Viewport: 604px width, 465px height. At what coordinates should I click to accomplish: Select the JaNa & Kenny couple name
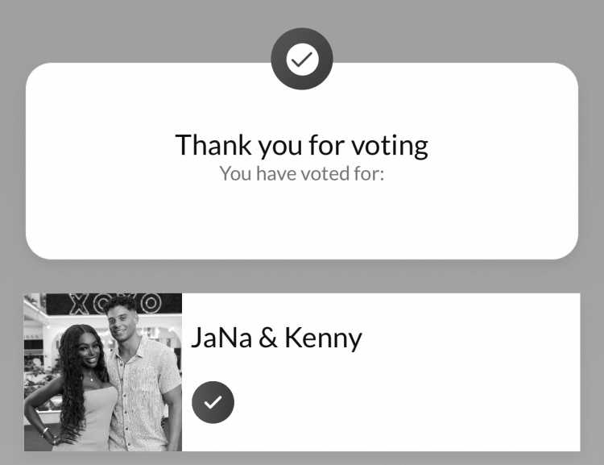point(276,338)
